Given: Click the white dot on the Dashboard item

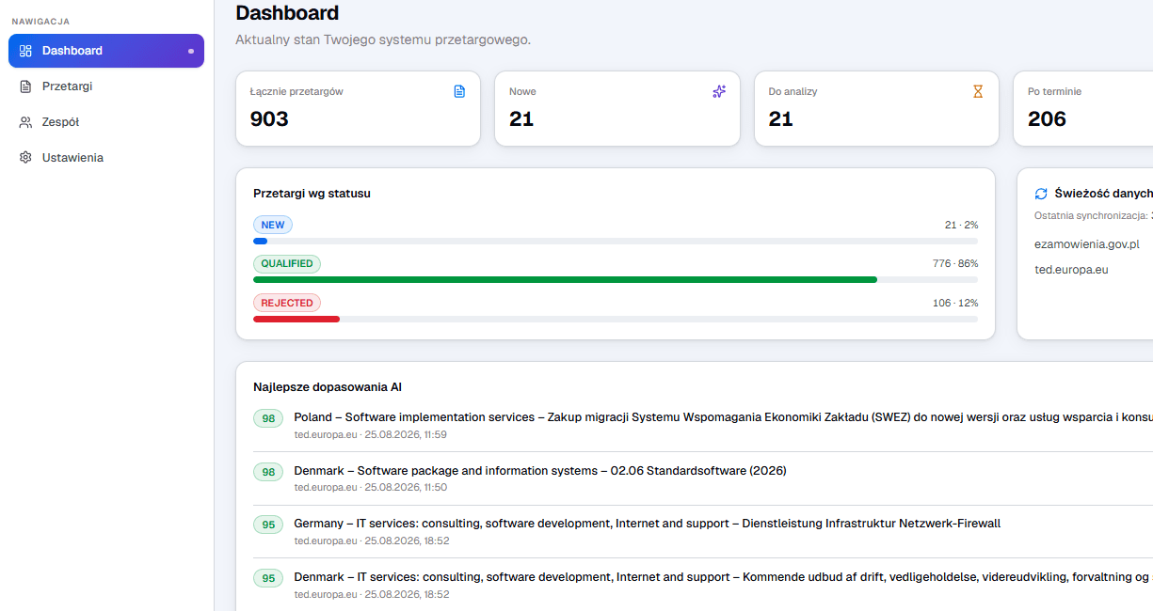Looking at the screenshot, I should pos(191,51).
